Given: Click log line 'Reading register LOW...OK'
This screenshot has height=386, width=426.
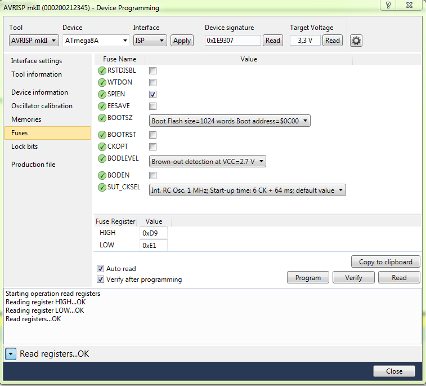Looking at the screenshot, I should [x=45, y=310].
